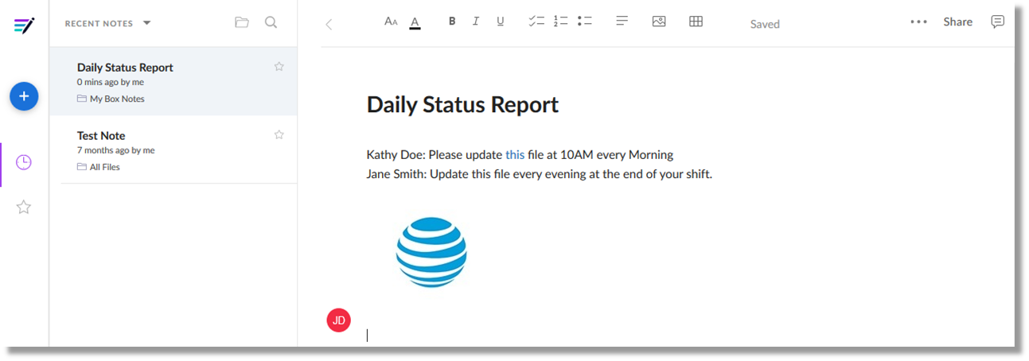Screen dimensions: 1029x361
Task: Toggle bold formatting
Action: (x=452, y=21)
